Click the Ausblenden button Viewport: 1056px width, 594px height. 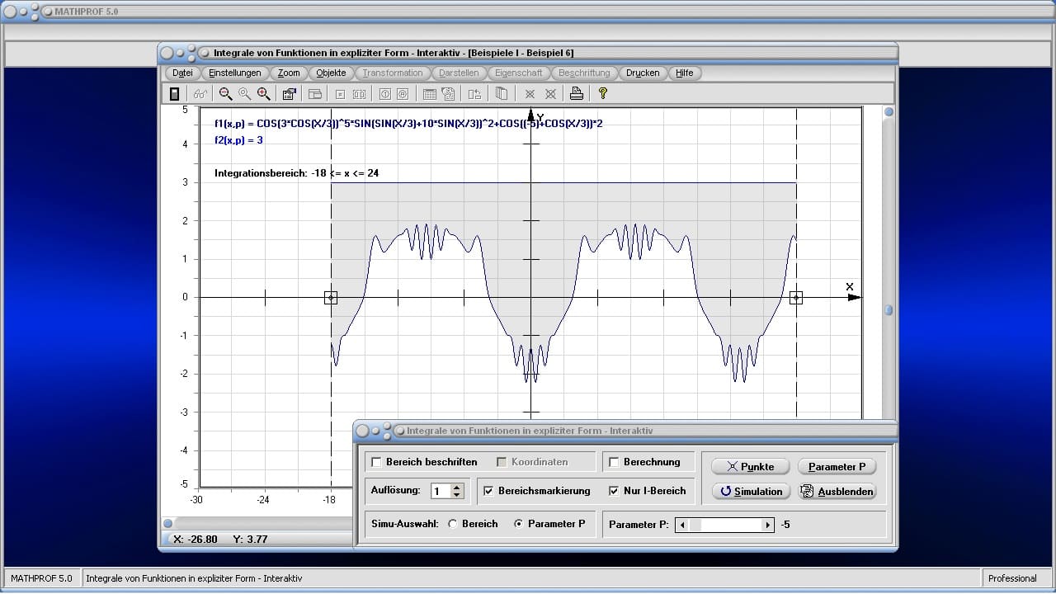[837, 491]
